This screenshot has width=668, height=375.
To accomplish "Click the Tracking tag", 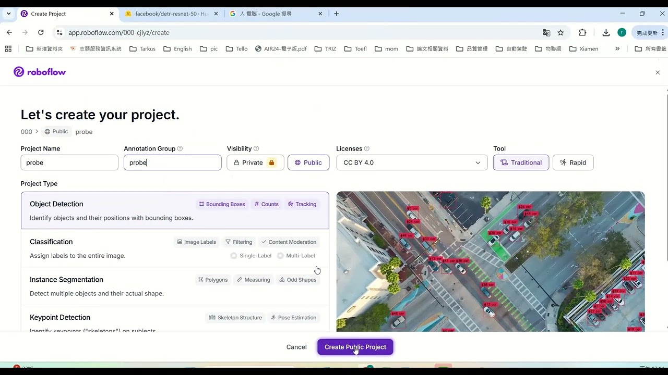I will [302, 204].
